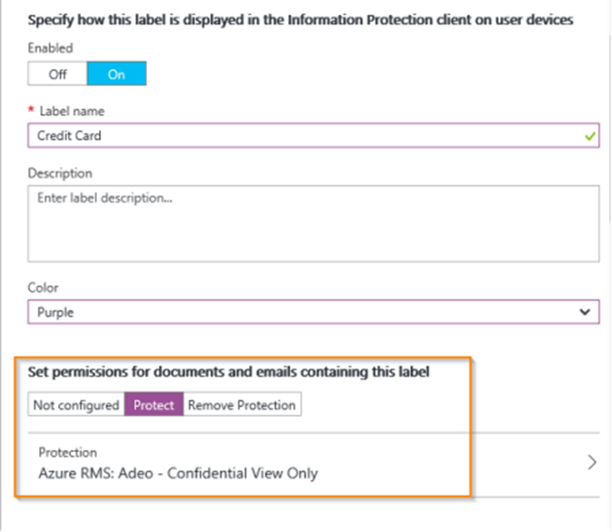This screenshot has width=612, height=532.
Task: Click the Protection caption text
Action: pyautogui.click(x=67, y=452)
